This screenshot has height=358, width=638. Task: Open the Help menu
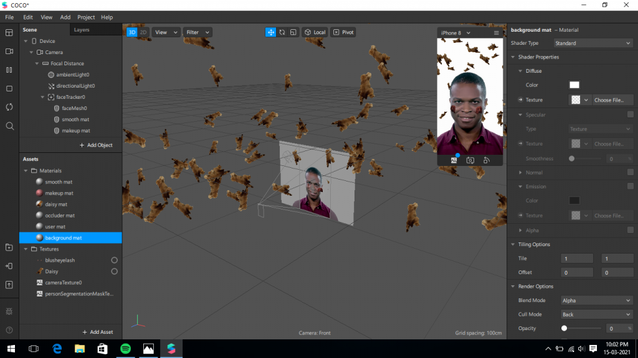pos(107,17)
